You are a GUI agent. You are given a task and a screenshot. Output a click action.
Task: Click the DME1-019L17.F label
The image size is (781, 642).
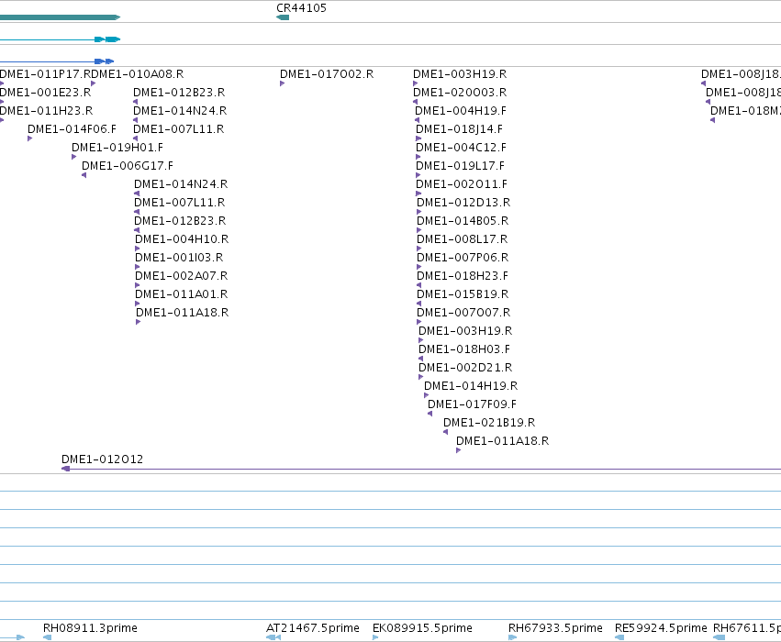(x=460, y=166)
